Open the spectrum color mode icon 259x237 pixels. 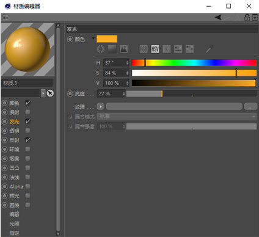112,49
